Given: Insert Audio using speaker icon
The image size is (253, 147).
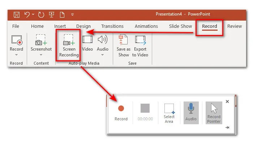Looking at the screenshot, I should pos(103,40).
